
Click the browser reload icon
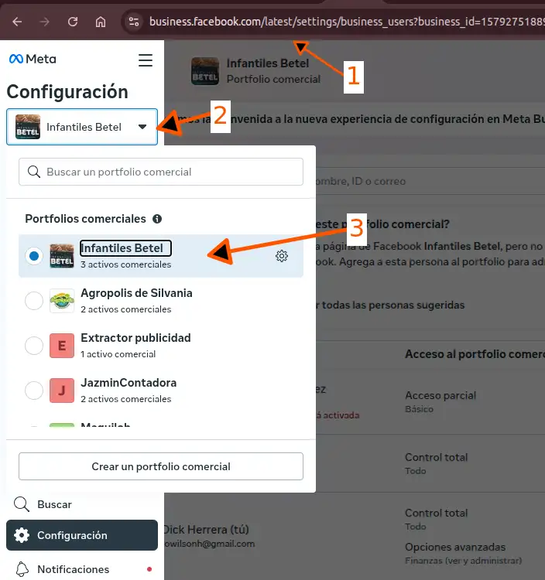73,22
